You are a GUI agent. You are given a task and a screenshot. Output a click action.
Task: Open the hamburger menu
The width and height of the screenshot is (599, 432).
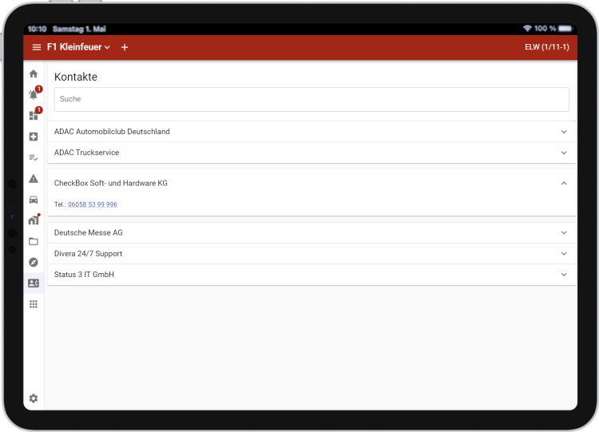(36, 47)
